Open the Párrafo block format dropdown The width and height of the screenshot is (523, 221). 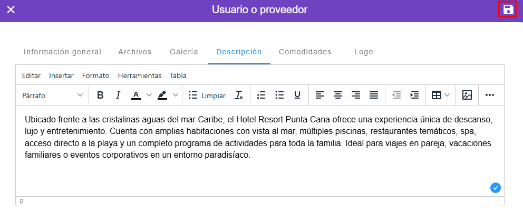coord(52,95)
